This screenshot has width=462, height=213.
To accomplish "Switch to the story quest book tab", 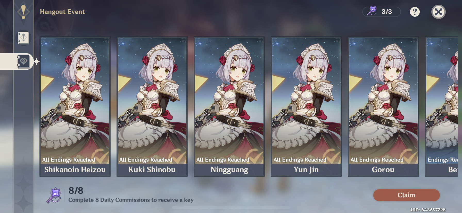I will tap(23, 38).
